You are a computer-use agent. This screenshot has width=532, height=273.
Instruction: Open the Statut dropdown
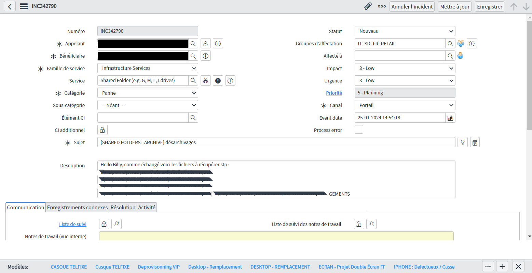405,31
